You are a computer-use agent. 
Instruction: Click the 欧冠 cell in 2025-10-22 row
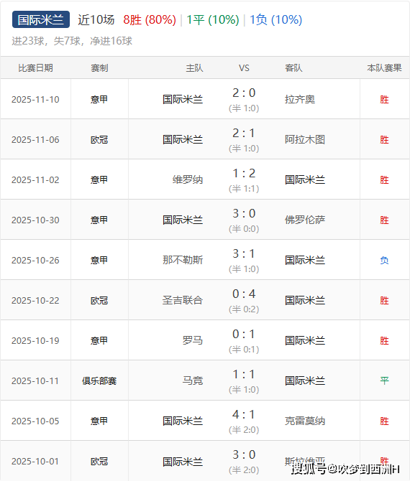[x=99, y=301]
